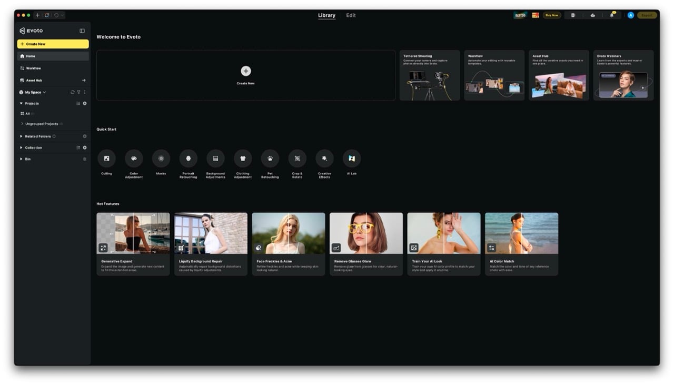The width and height of the screenshot is (674, 384).
Task: Open the blue account avatar
Action: click(x=631, y=15)
